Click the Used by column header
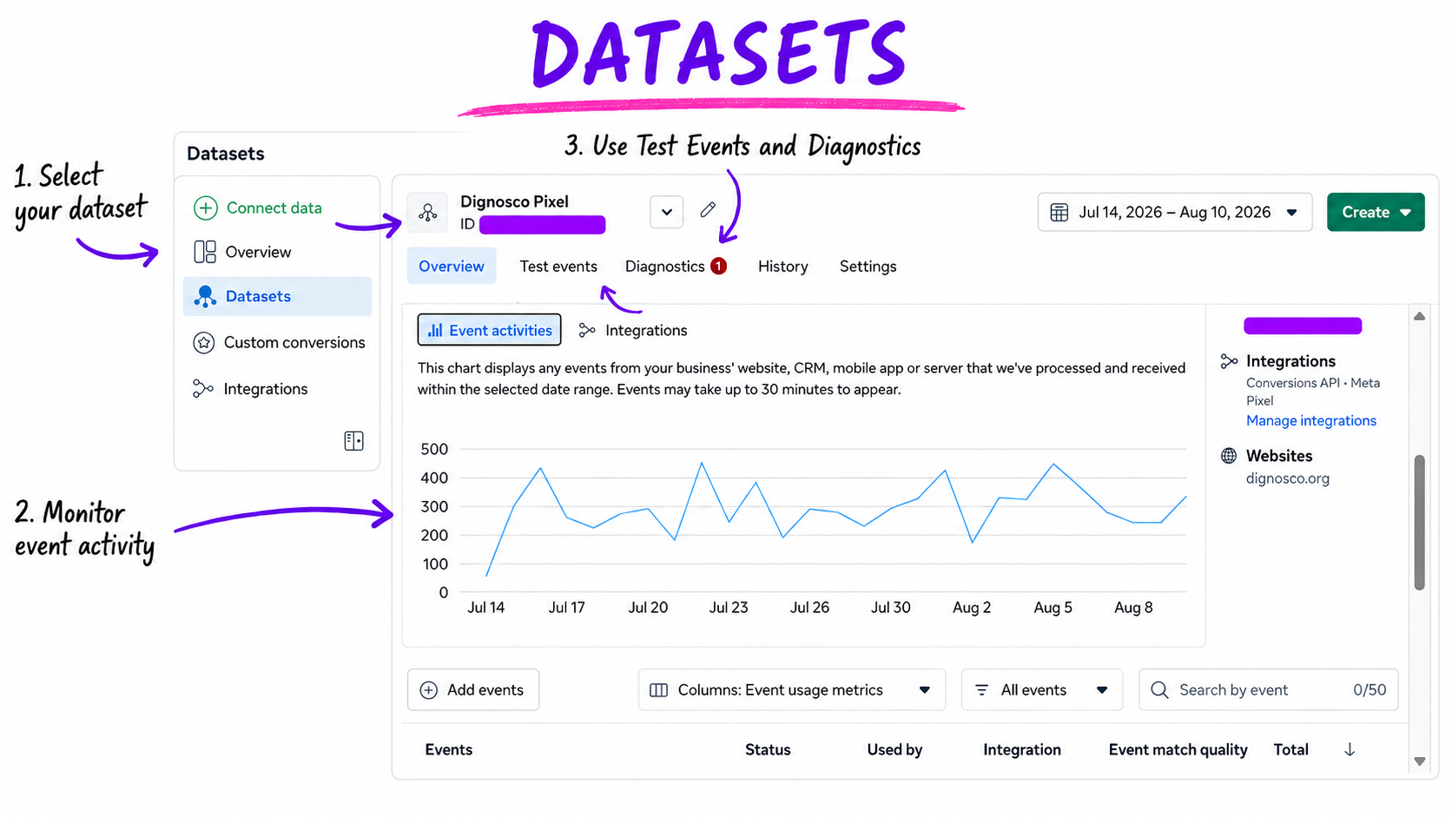 (x=894, y=750)
